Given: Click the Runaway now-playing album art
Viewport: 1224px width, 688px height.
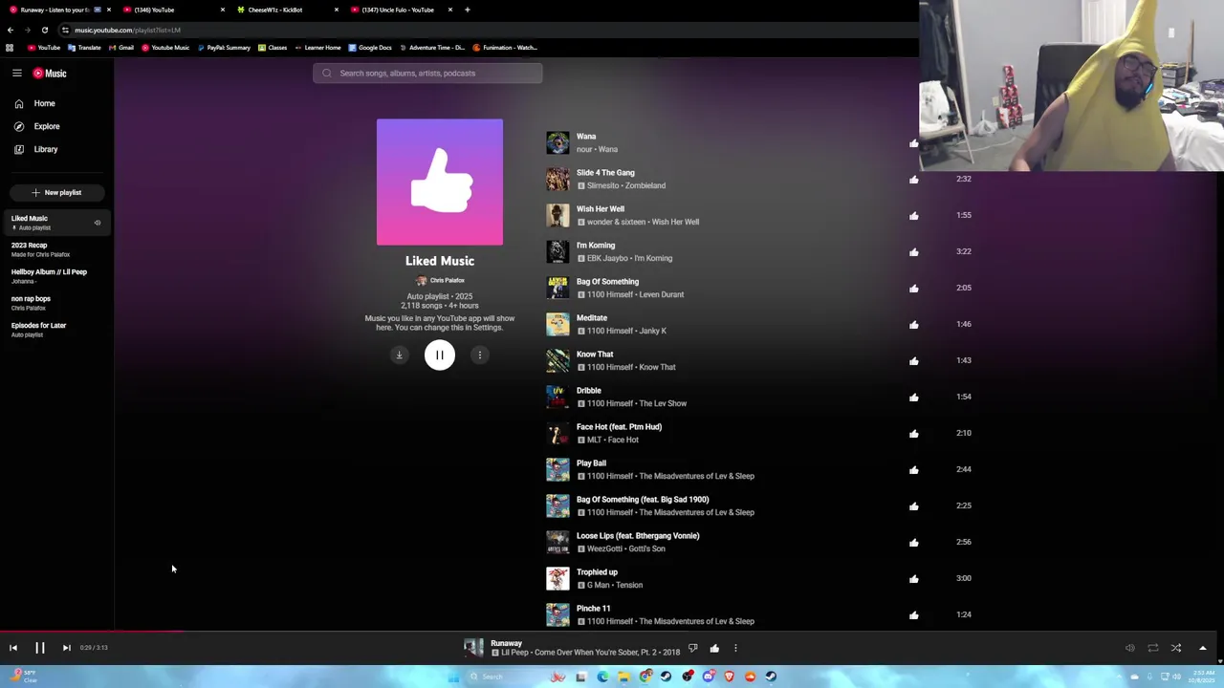Looking at the screenshot, I should coord(473,648).
